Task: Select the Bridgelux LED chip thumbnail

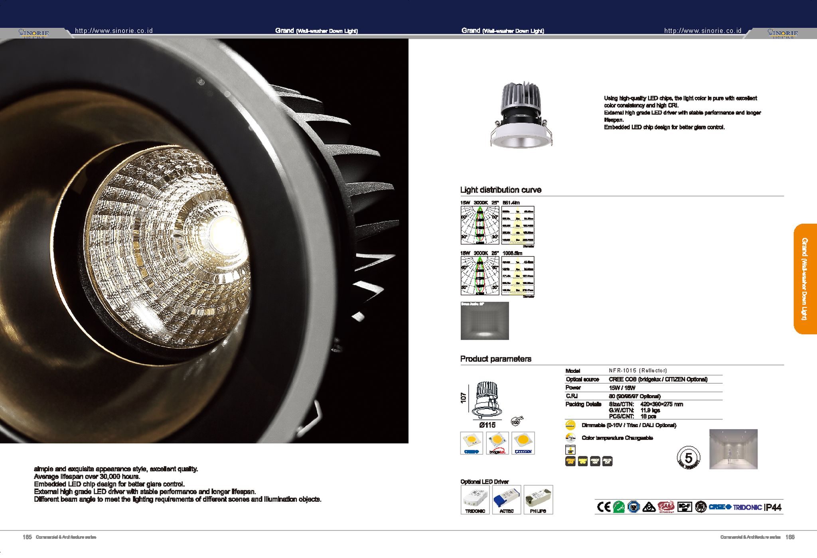Action: tap(497, 443)
